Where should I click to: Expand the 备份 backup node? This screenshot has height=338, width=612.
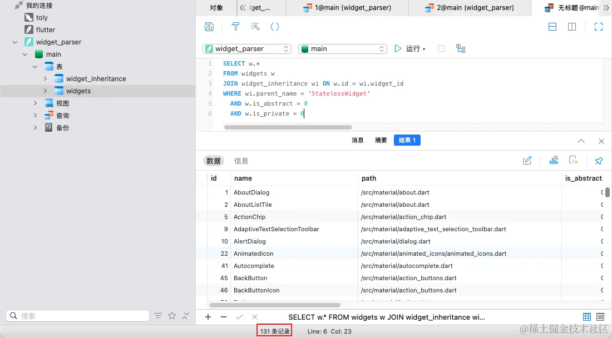point(35,127)
